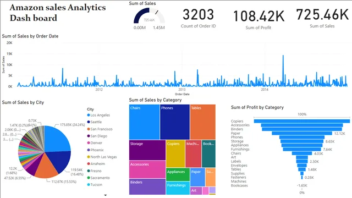Select North Las Vegas in the legend

tap(102, 157)
